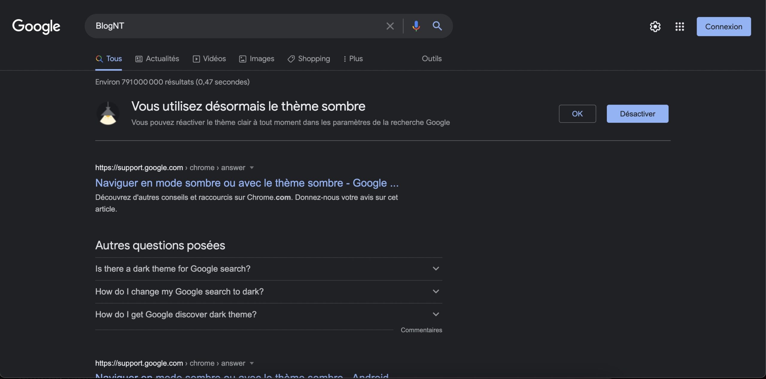Click the magnifying glass search icon
This screenshot has width=766, height=379.
click(x=437, y=26)
